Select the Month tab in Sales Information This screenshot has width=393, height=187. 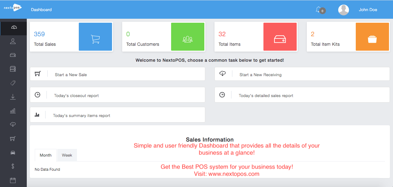(x=46, y=155)
